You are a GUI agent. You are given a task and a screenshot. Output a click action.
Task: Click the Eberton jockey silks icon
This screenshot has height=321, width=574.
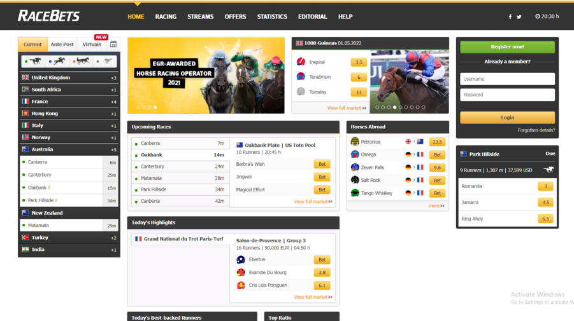pyautogui.click(x=241, y=259)
